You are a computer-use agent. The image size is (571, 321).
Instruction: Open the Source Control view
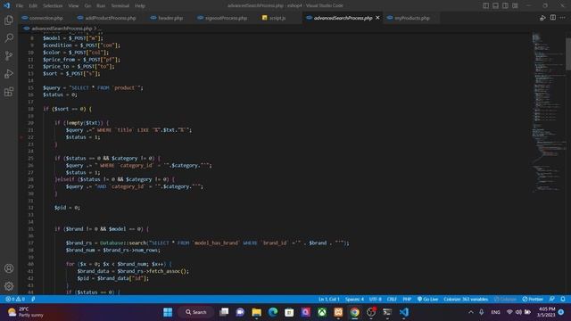(x=9, y=55)
